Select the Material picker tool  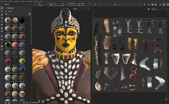click(2, 31)
